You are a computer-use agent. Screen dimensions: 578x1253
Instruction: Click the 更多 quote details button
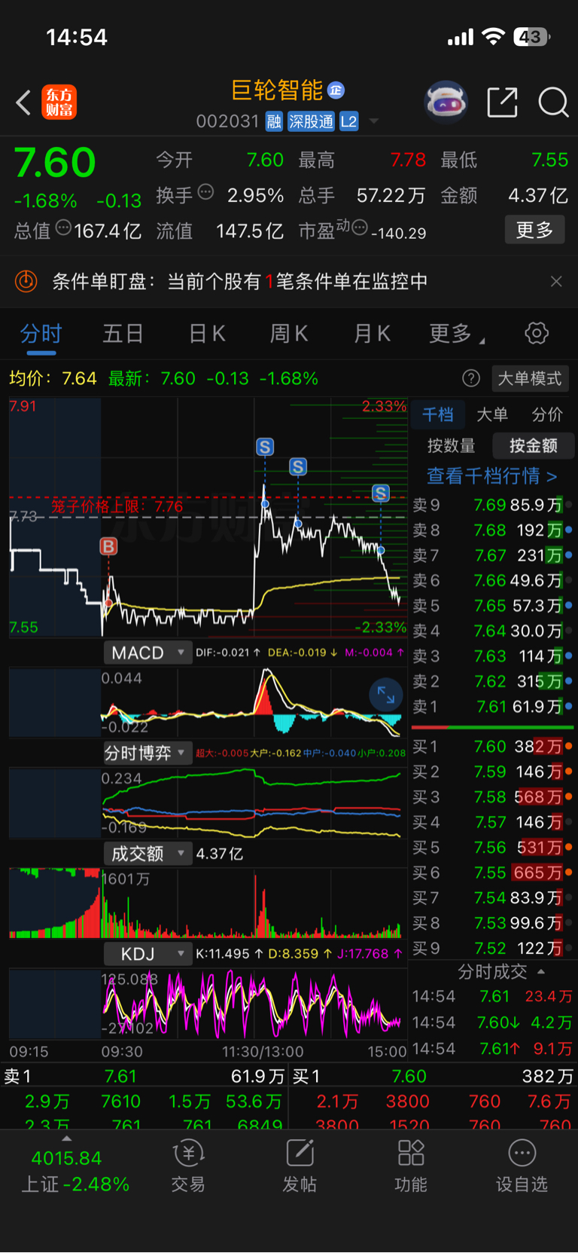pyautogui.click(x=534, y=230)
